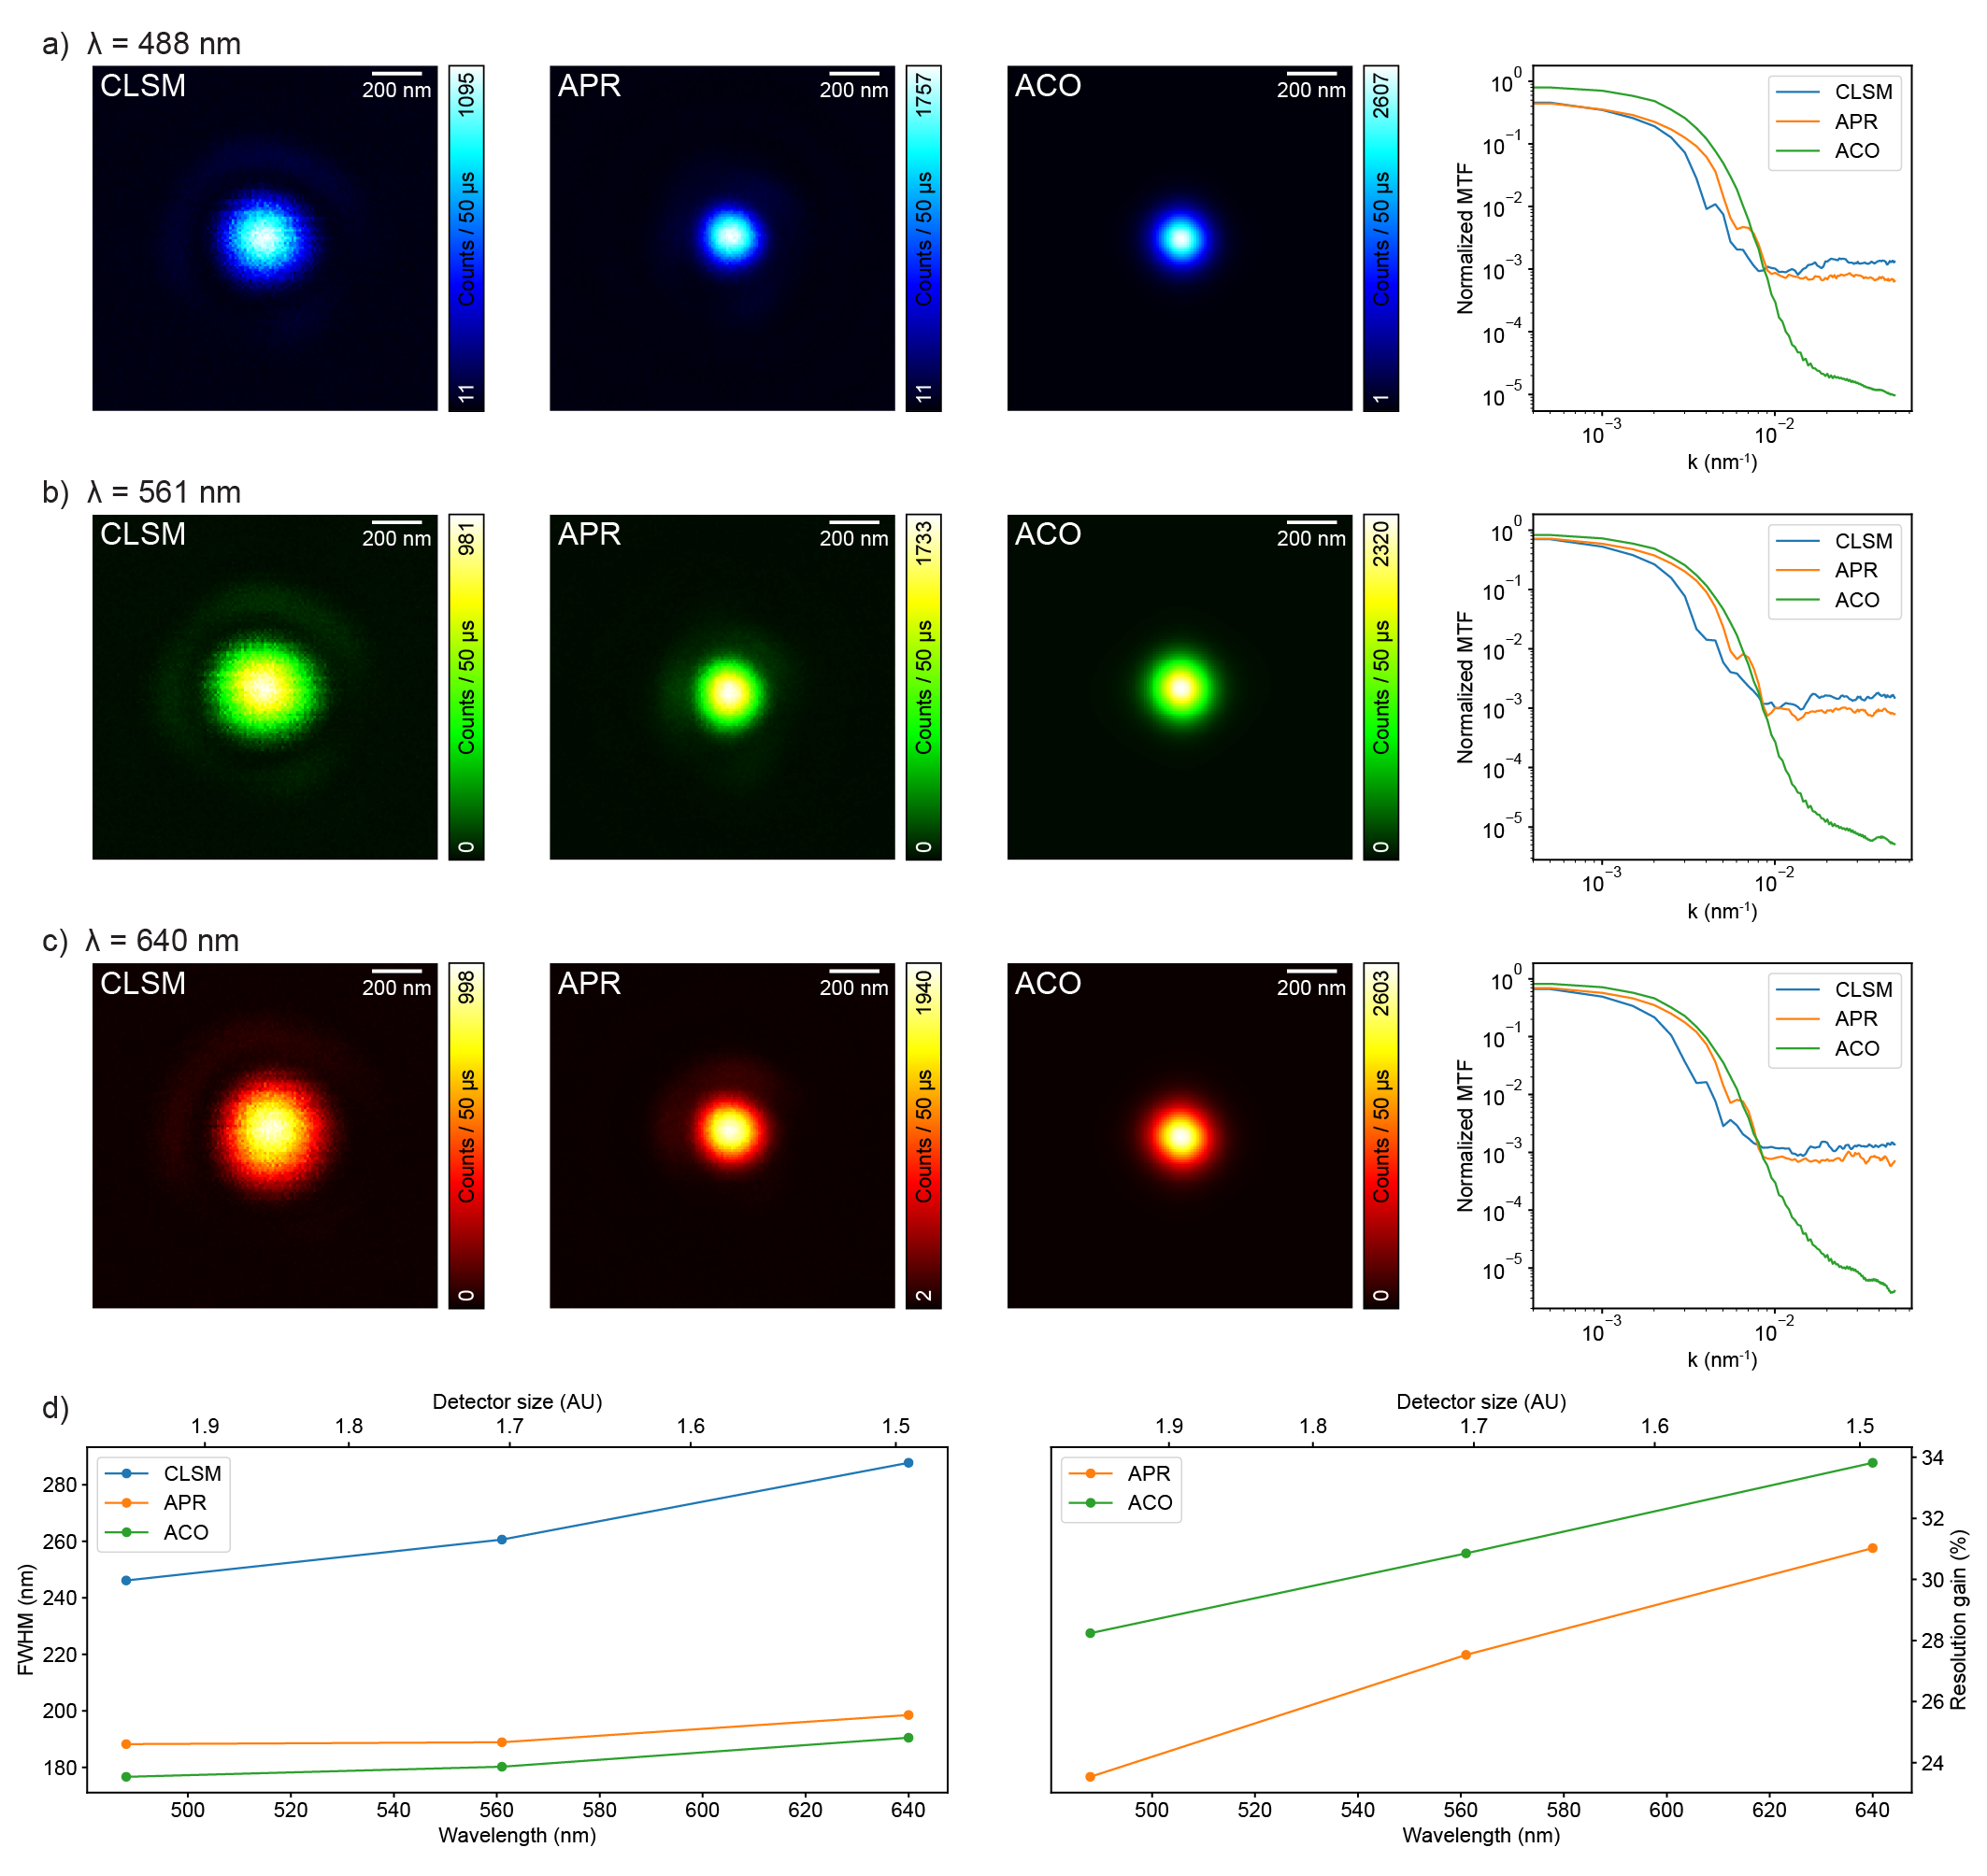Open the APR image in the 640 nm row
Image resolution: width=1987 pixels, height=1876 pixels.
tap(722, 1135)
